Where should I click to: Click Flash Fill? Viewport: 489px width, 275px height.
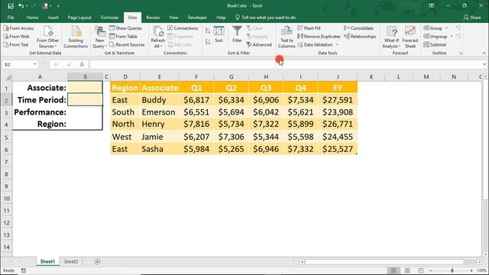(309, 28)
